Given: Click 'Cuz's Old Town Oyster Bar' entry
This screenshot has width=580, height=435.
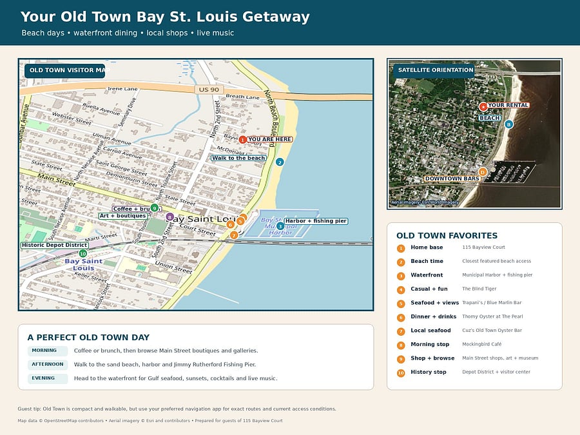Looking at the screenshot, I should tap(492, 331).
